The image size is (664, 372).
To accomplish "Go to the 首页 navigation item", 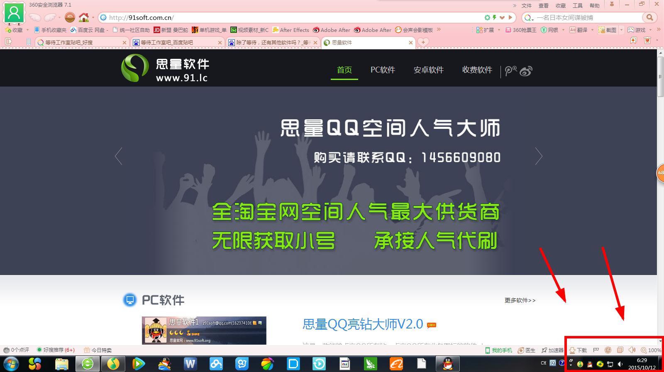I will (x=344, y=70).
